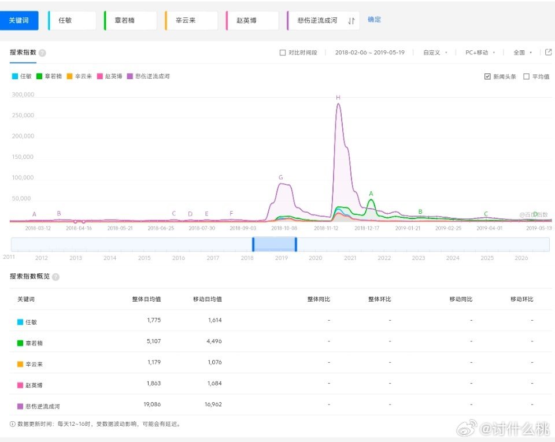555x442 pixels.
Task: Click the purple news marker C near 2018-06-25
Action: (174, 214)
